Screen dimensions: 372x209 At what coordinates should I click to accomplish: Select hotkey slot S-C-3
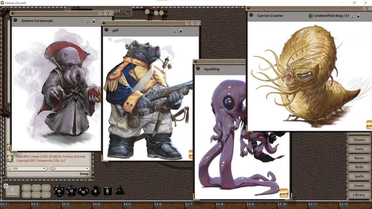coord(77,206)
